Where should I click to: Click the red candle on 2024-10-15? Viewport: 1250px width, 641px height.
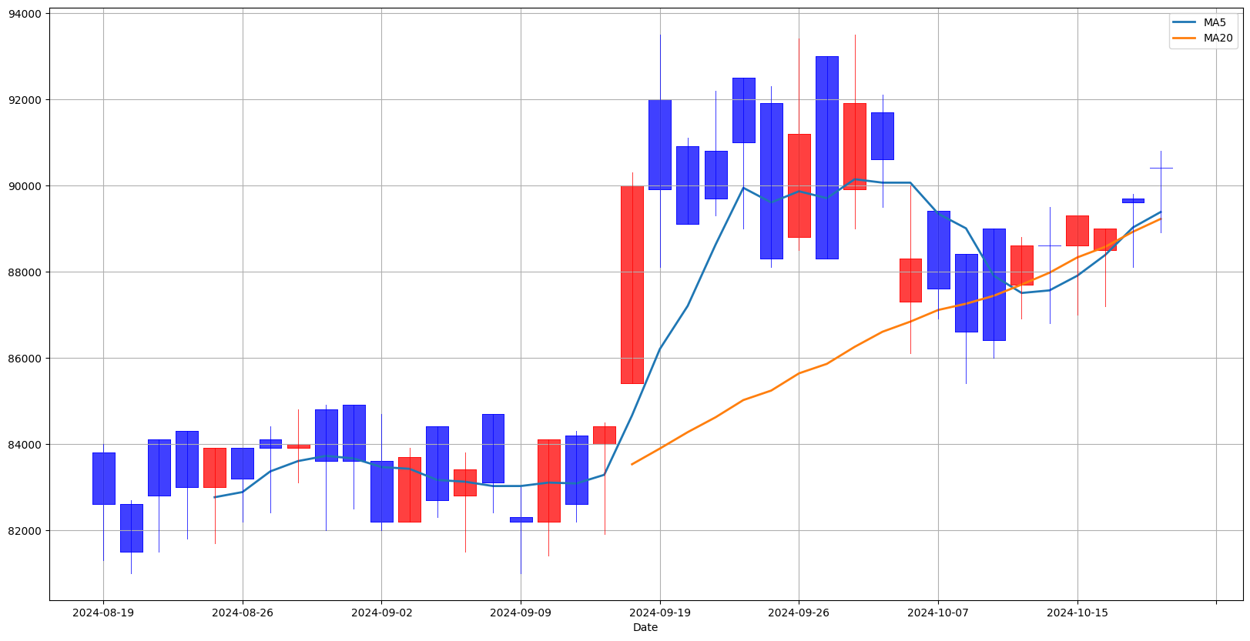tap(1077, 230)
